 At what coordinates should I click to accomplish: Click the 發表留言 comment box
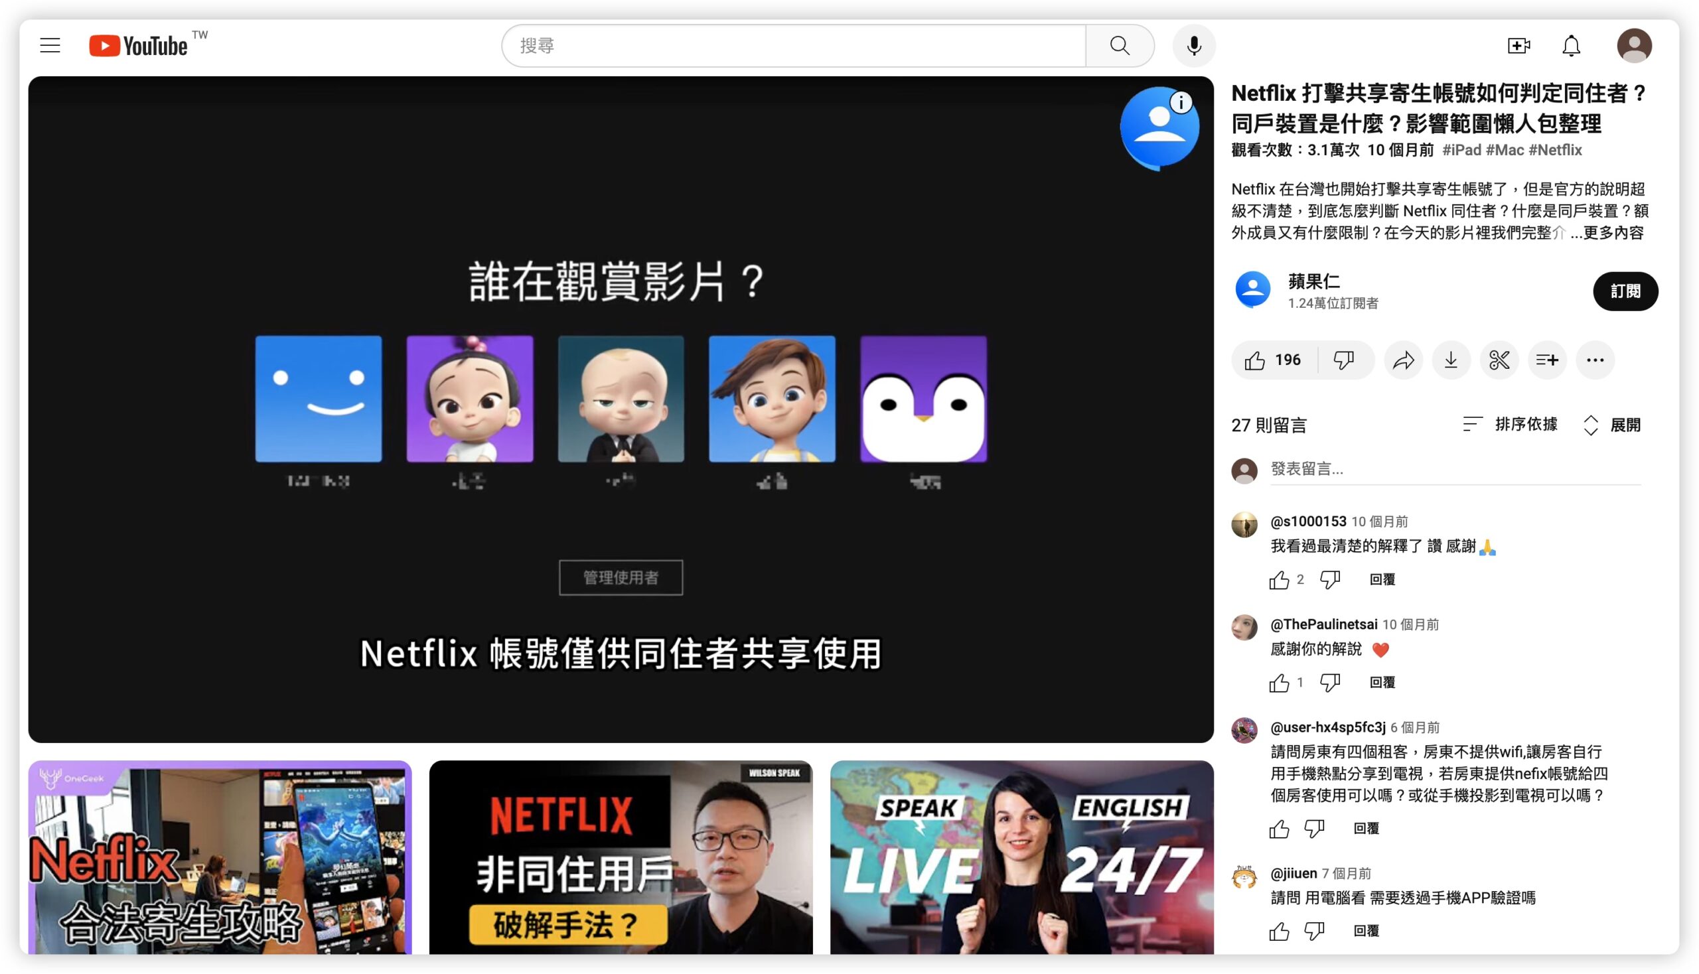tap(1455, 469)
